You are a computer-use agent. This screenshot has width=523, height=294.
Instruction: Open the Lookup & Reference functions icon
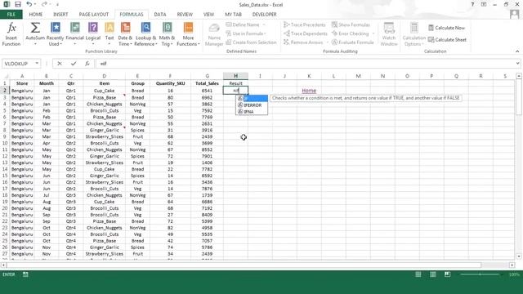pos(145,28)
